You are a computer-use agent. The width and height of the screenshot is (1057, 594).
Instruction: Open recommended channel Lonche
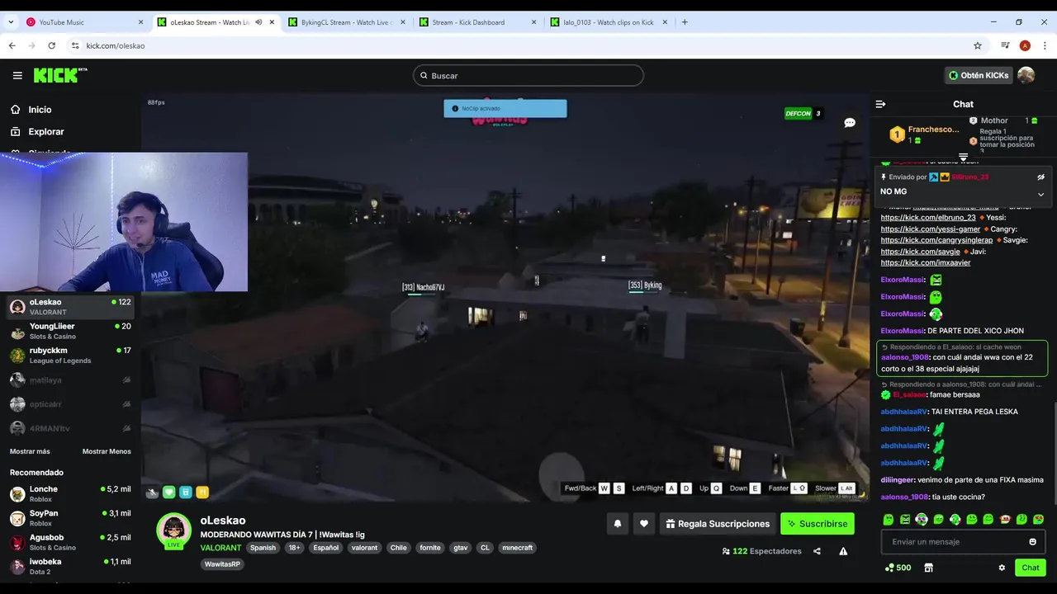(70, 494)
